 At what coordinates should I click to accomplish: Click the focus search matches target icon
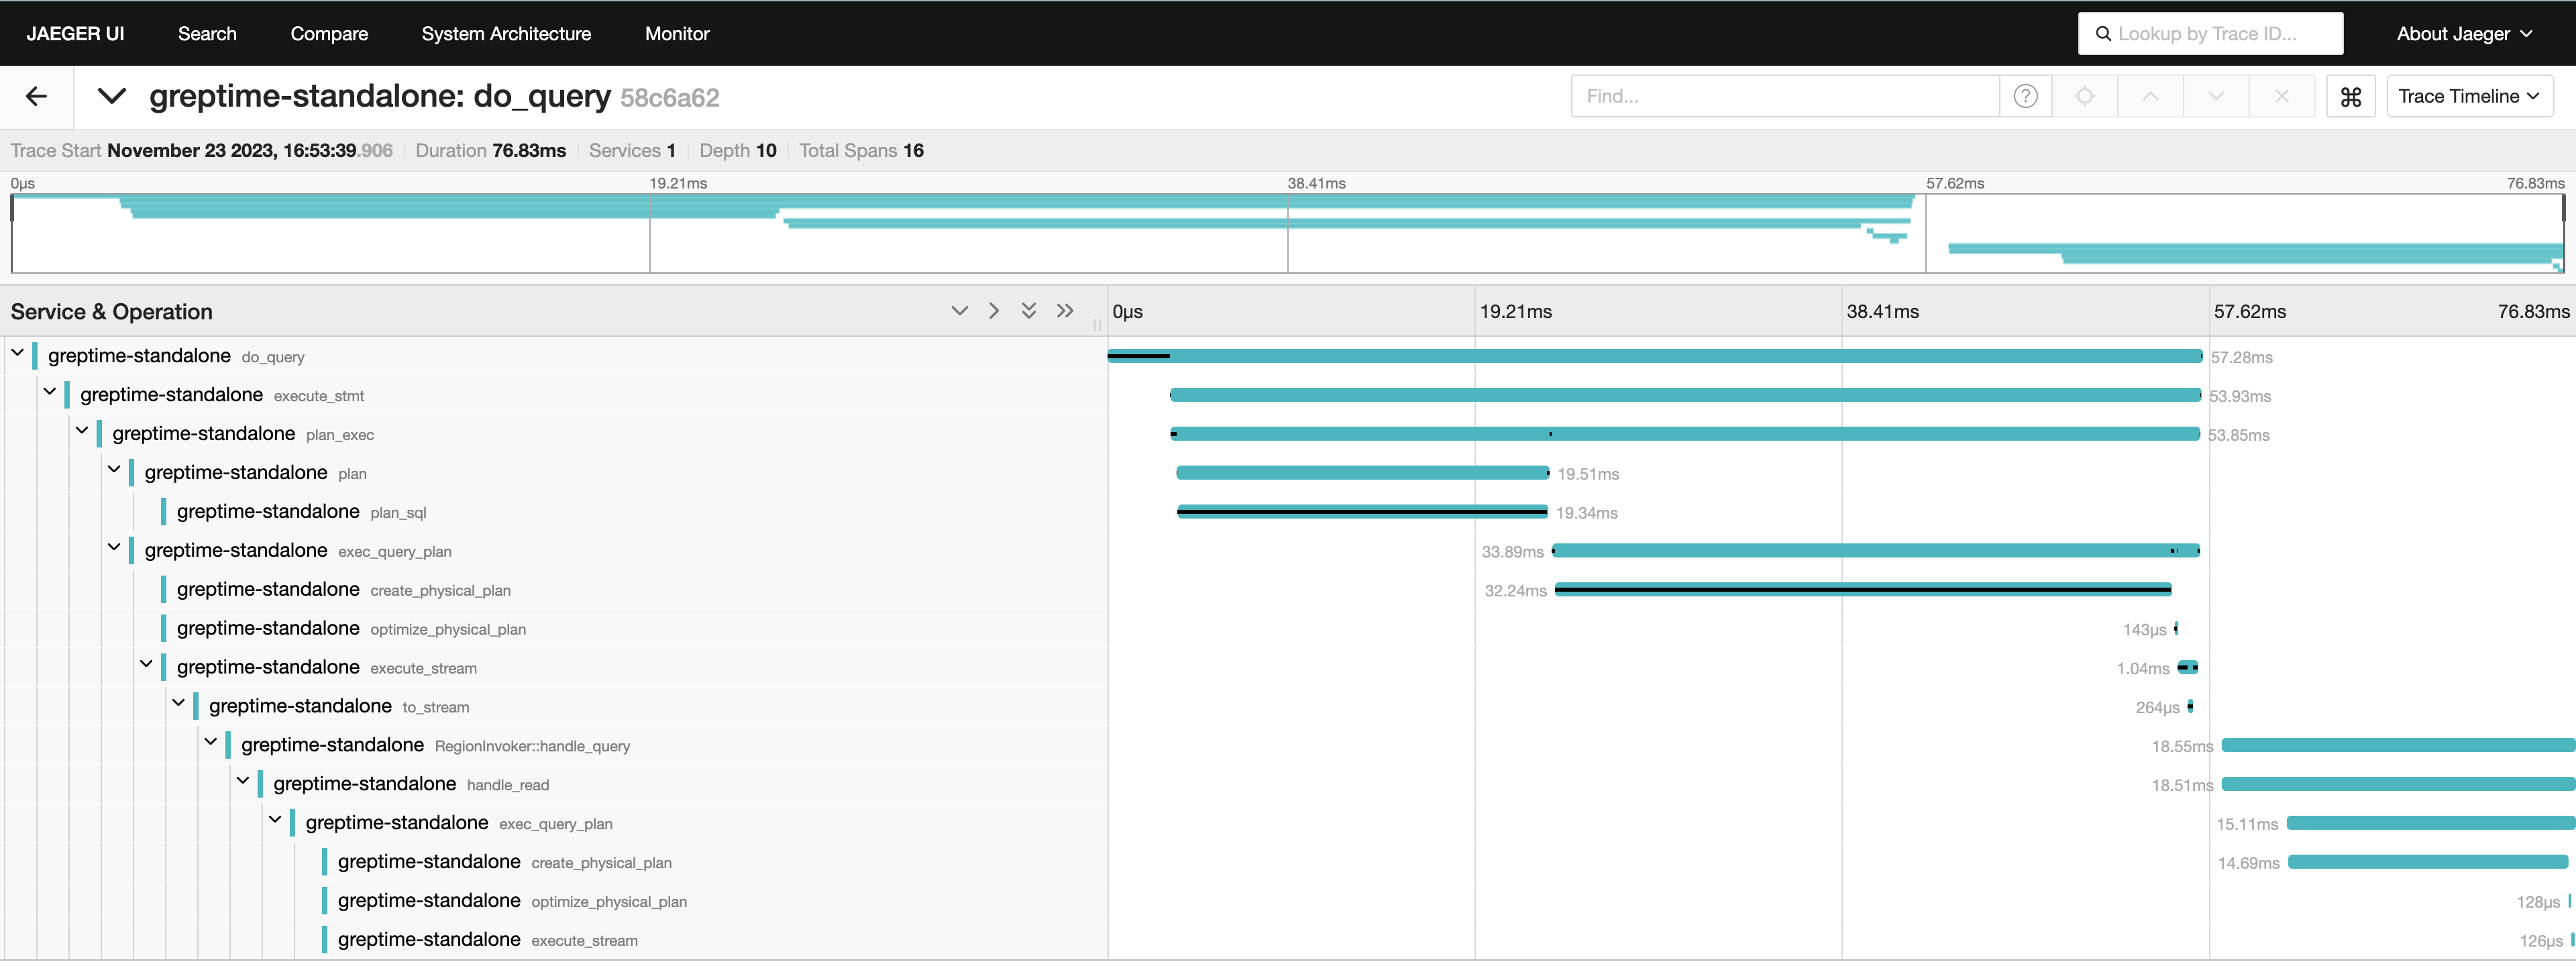2084,97
